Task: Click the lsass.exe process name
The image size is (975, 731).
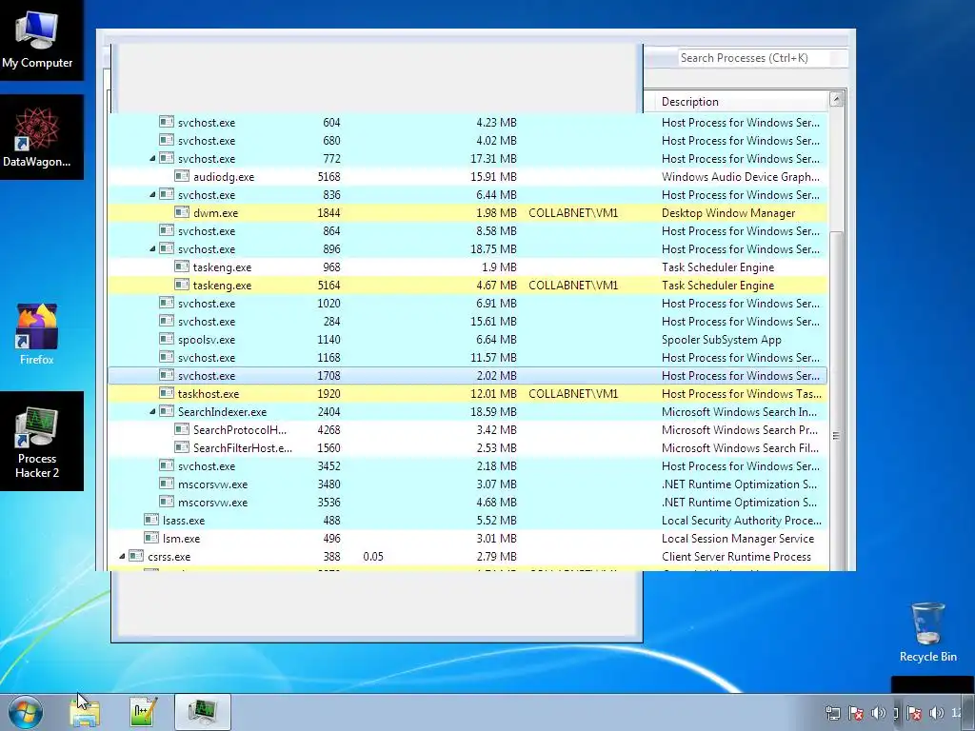Action: click(184, 521)
